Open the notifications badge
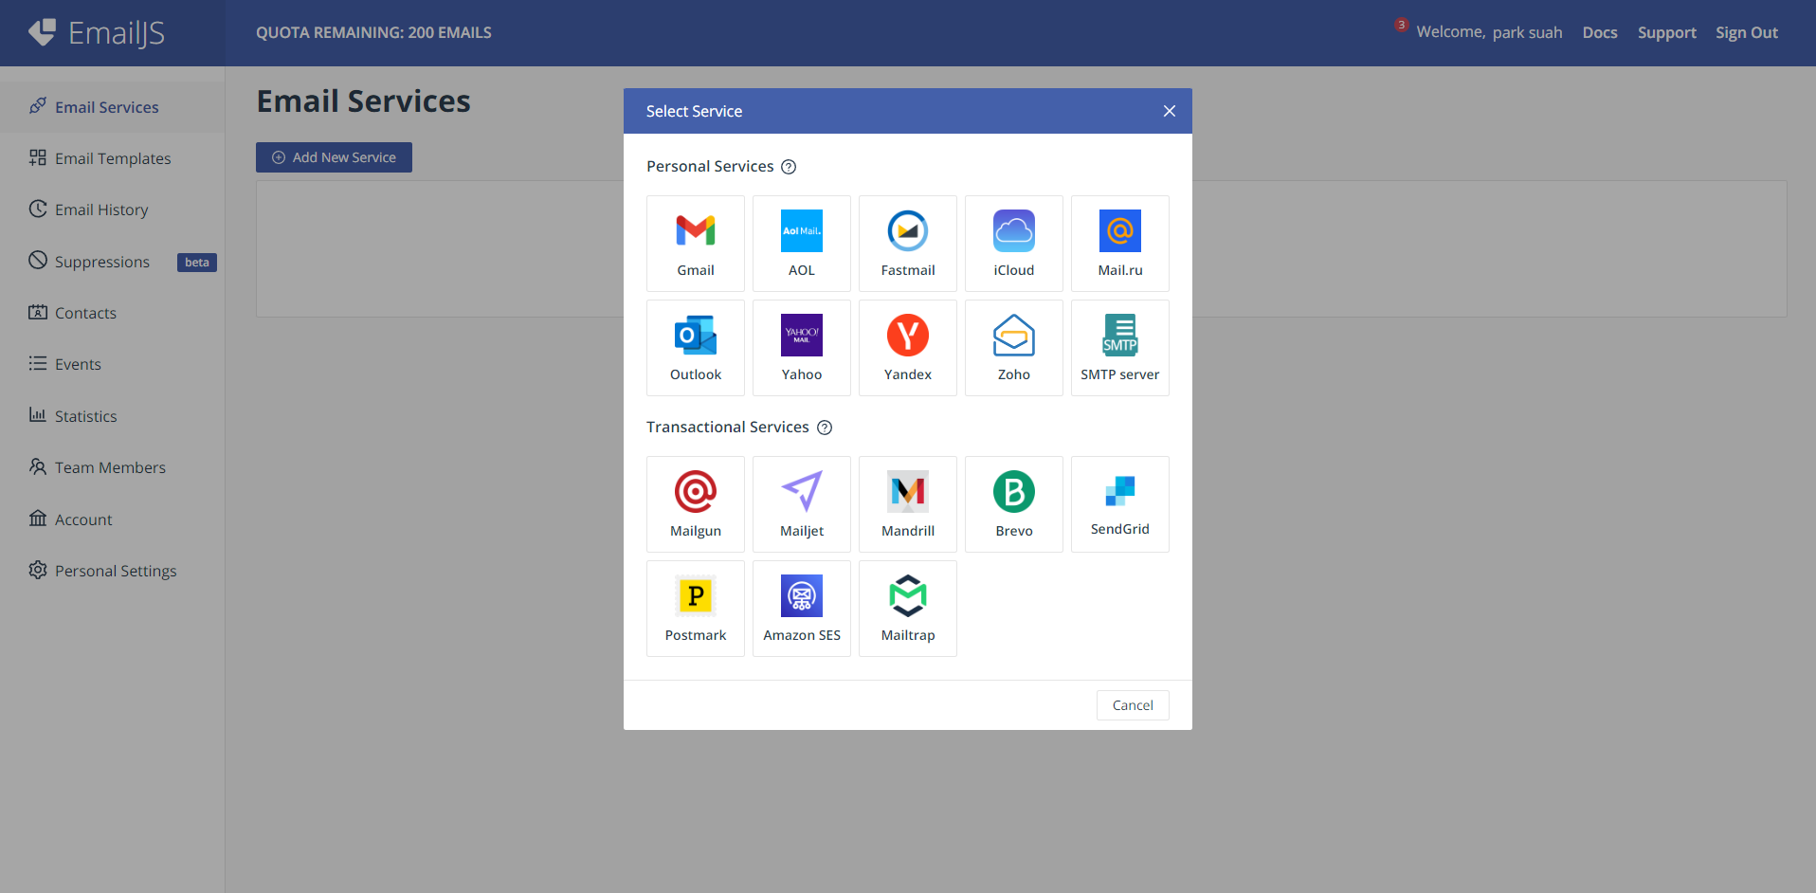 point(1401,25)
